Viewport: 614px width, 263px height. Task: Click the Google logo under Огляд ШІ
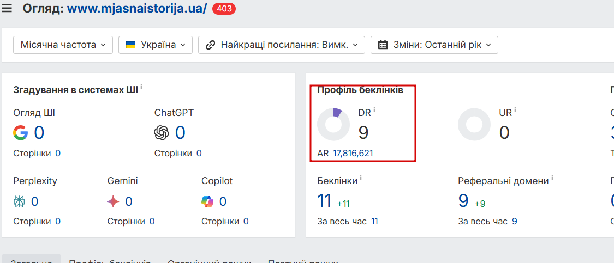[21, 133]
